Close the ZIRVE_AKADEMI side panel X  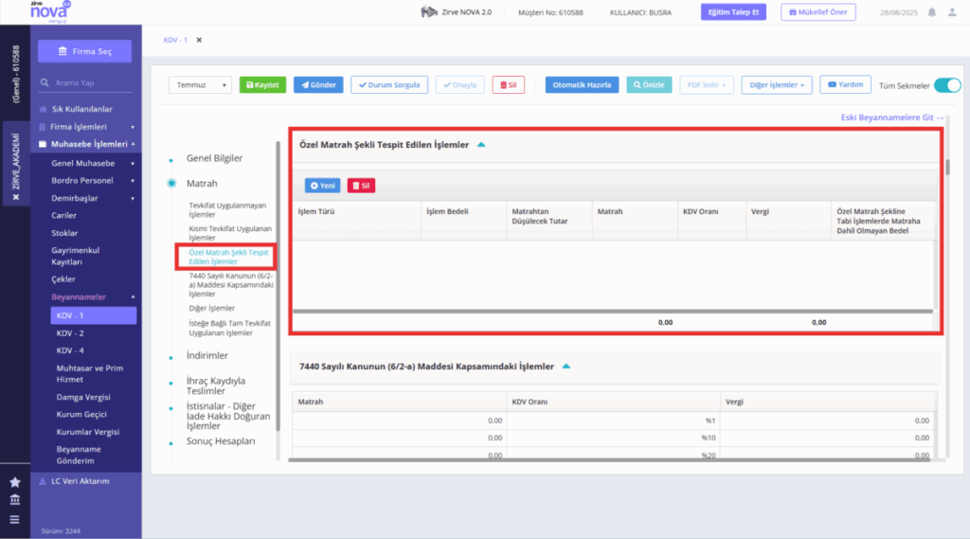16,197
